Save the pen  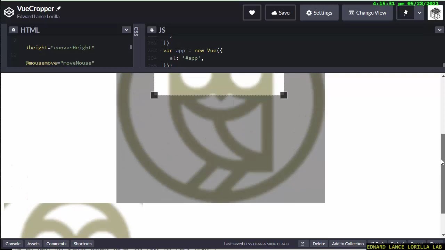pos(281,13)
